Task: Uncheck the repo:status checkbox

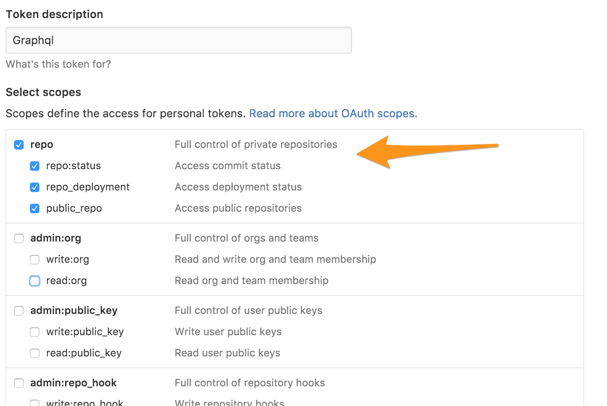Action: coord(35,166)
